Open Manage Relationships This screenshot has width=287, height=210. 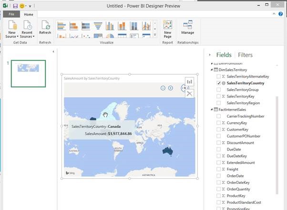pos(188,28)
